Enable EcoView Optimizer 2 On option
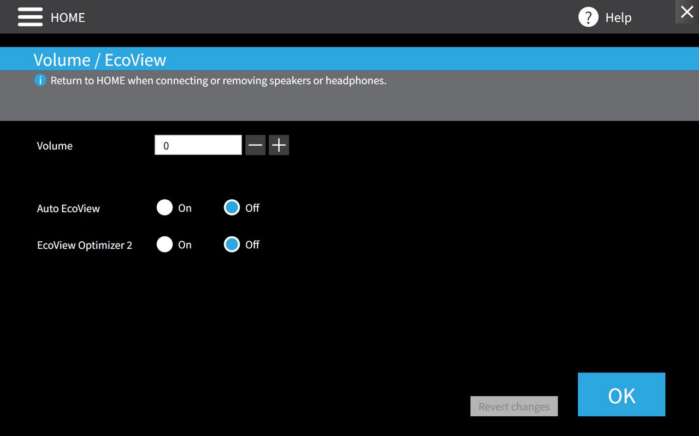 pos(164,244)
